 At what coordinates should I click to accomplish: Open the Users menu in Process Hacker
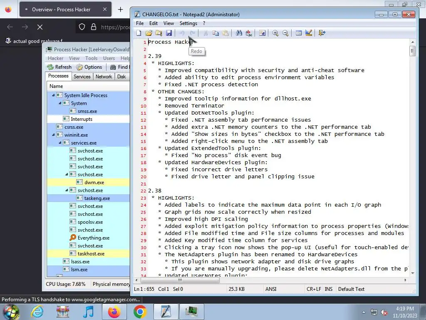[109, 58]
